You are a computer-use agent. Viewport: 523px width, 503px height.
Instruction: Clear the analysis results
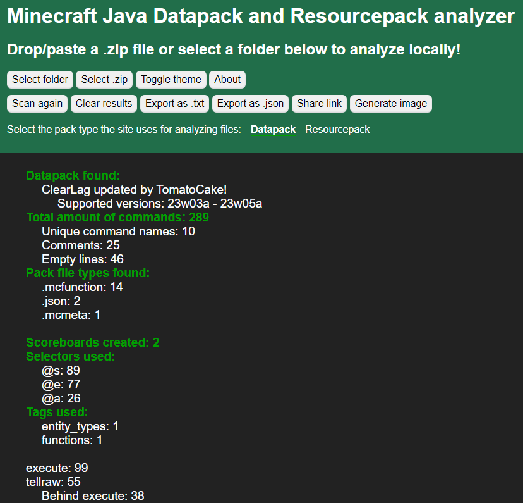pyautogui.click(x=103, y=103)
